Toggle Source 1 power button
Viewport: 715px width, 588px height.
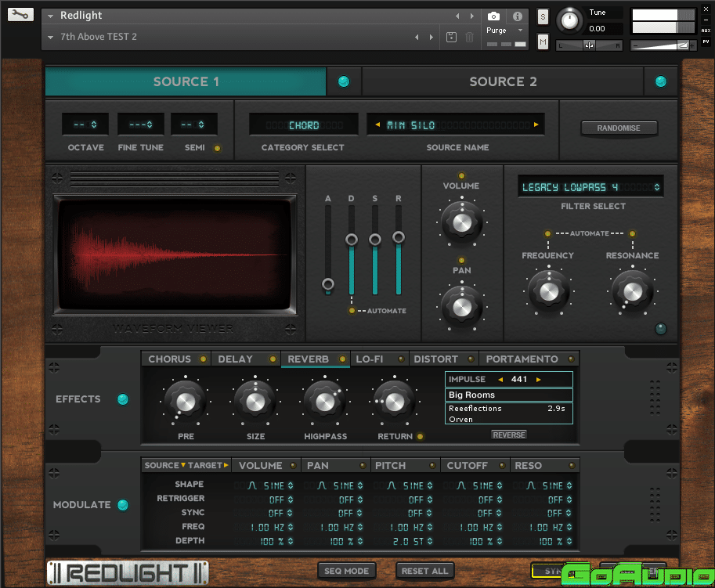pyautogui.click(x=343, y=81)
